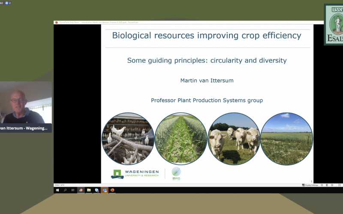343x214 pixels.
Task: Open Display Settings in slide show status bar
Action: coord(310,185)
